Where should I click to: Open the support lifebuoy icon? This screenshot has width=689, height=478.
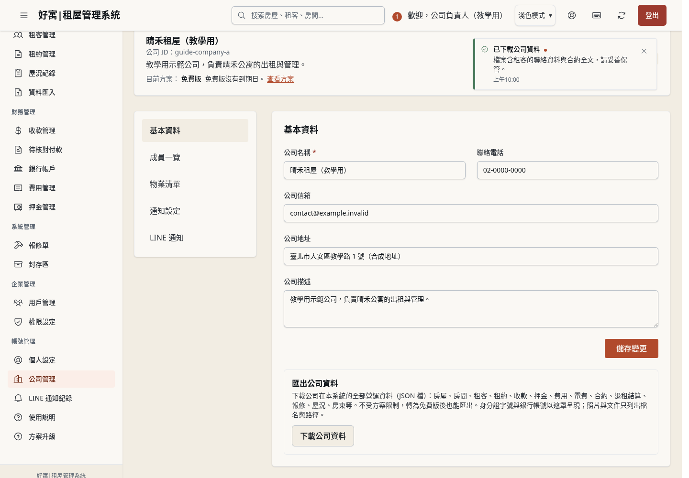pos(572,15)
